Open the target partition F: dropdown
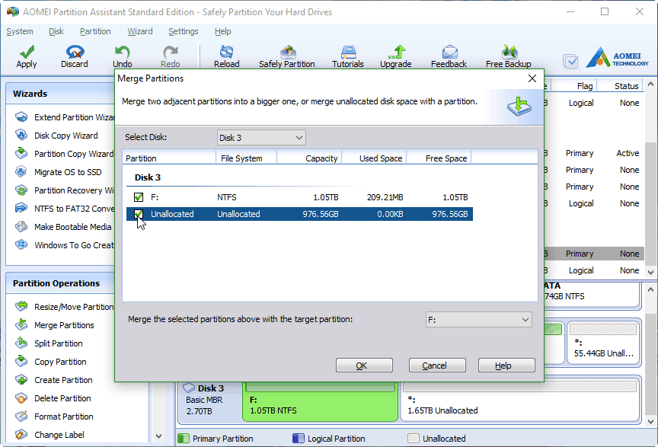The height and width of the screenshot is (447, 658). tap(479, 320)
